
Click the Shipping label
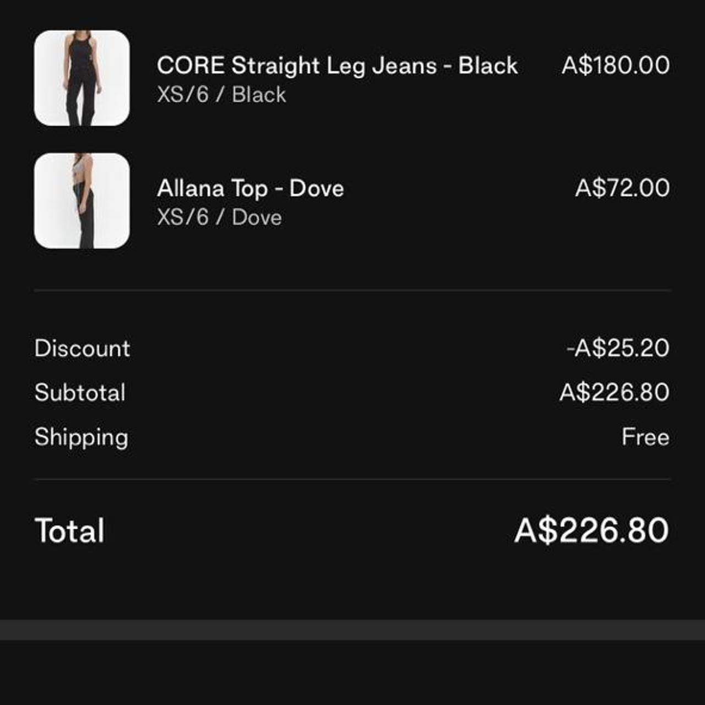tap(82, 437)
